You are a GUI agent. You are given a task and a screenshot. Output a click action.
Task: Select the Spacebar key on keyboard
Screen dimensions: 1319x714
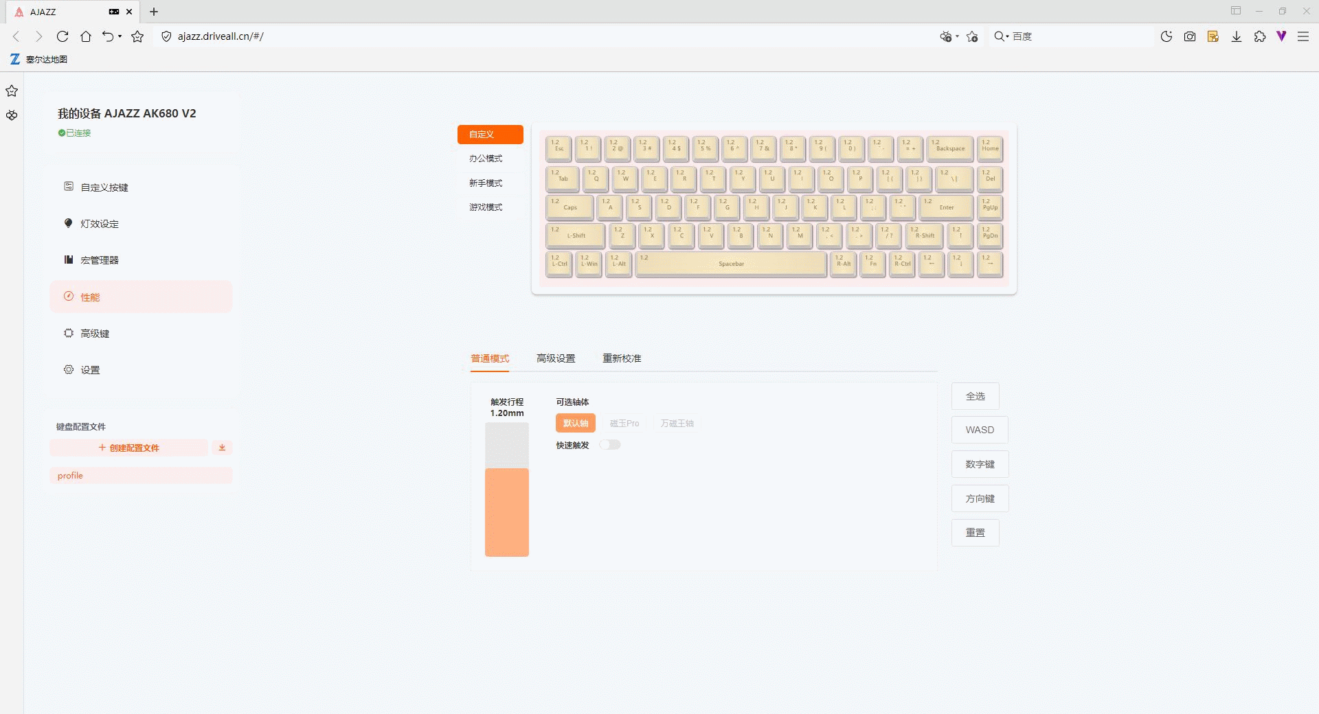(731, 264)
